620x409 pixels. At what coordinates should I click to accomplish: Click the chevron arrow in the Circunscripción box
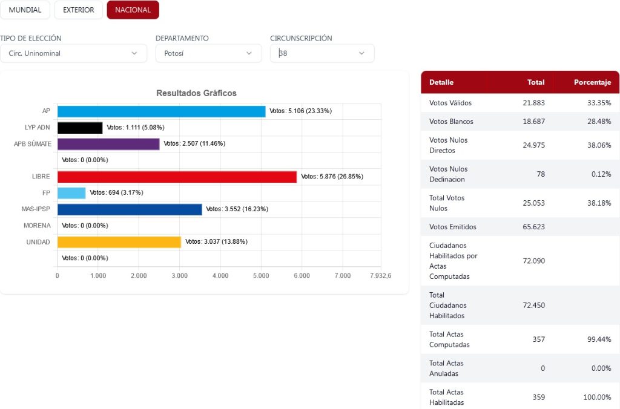click(x=362, y=53)
